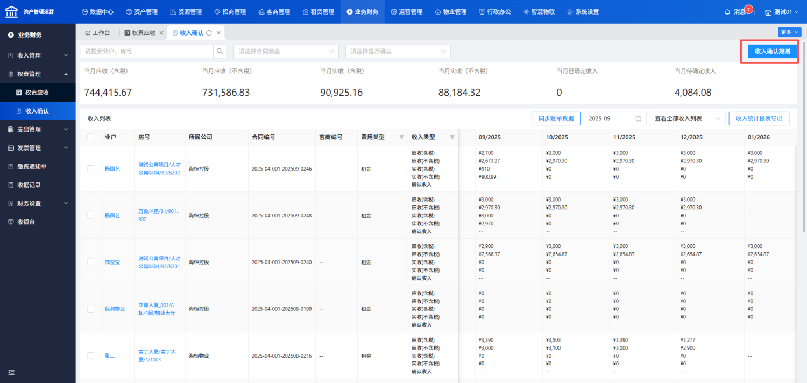The width and height of the screenshot is (807, 383).
Task: Open 租赁管理 in top navigation
Action: (318, 12)
